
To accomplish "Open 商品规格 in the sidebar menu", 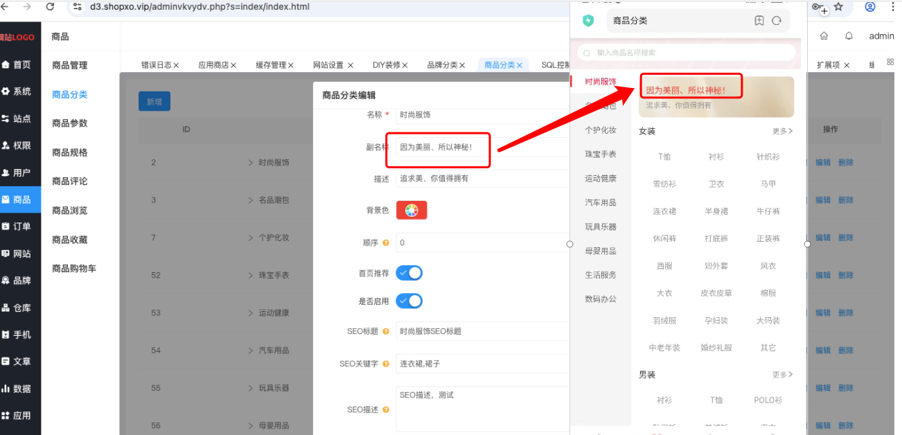I will (70, 152).
